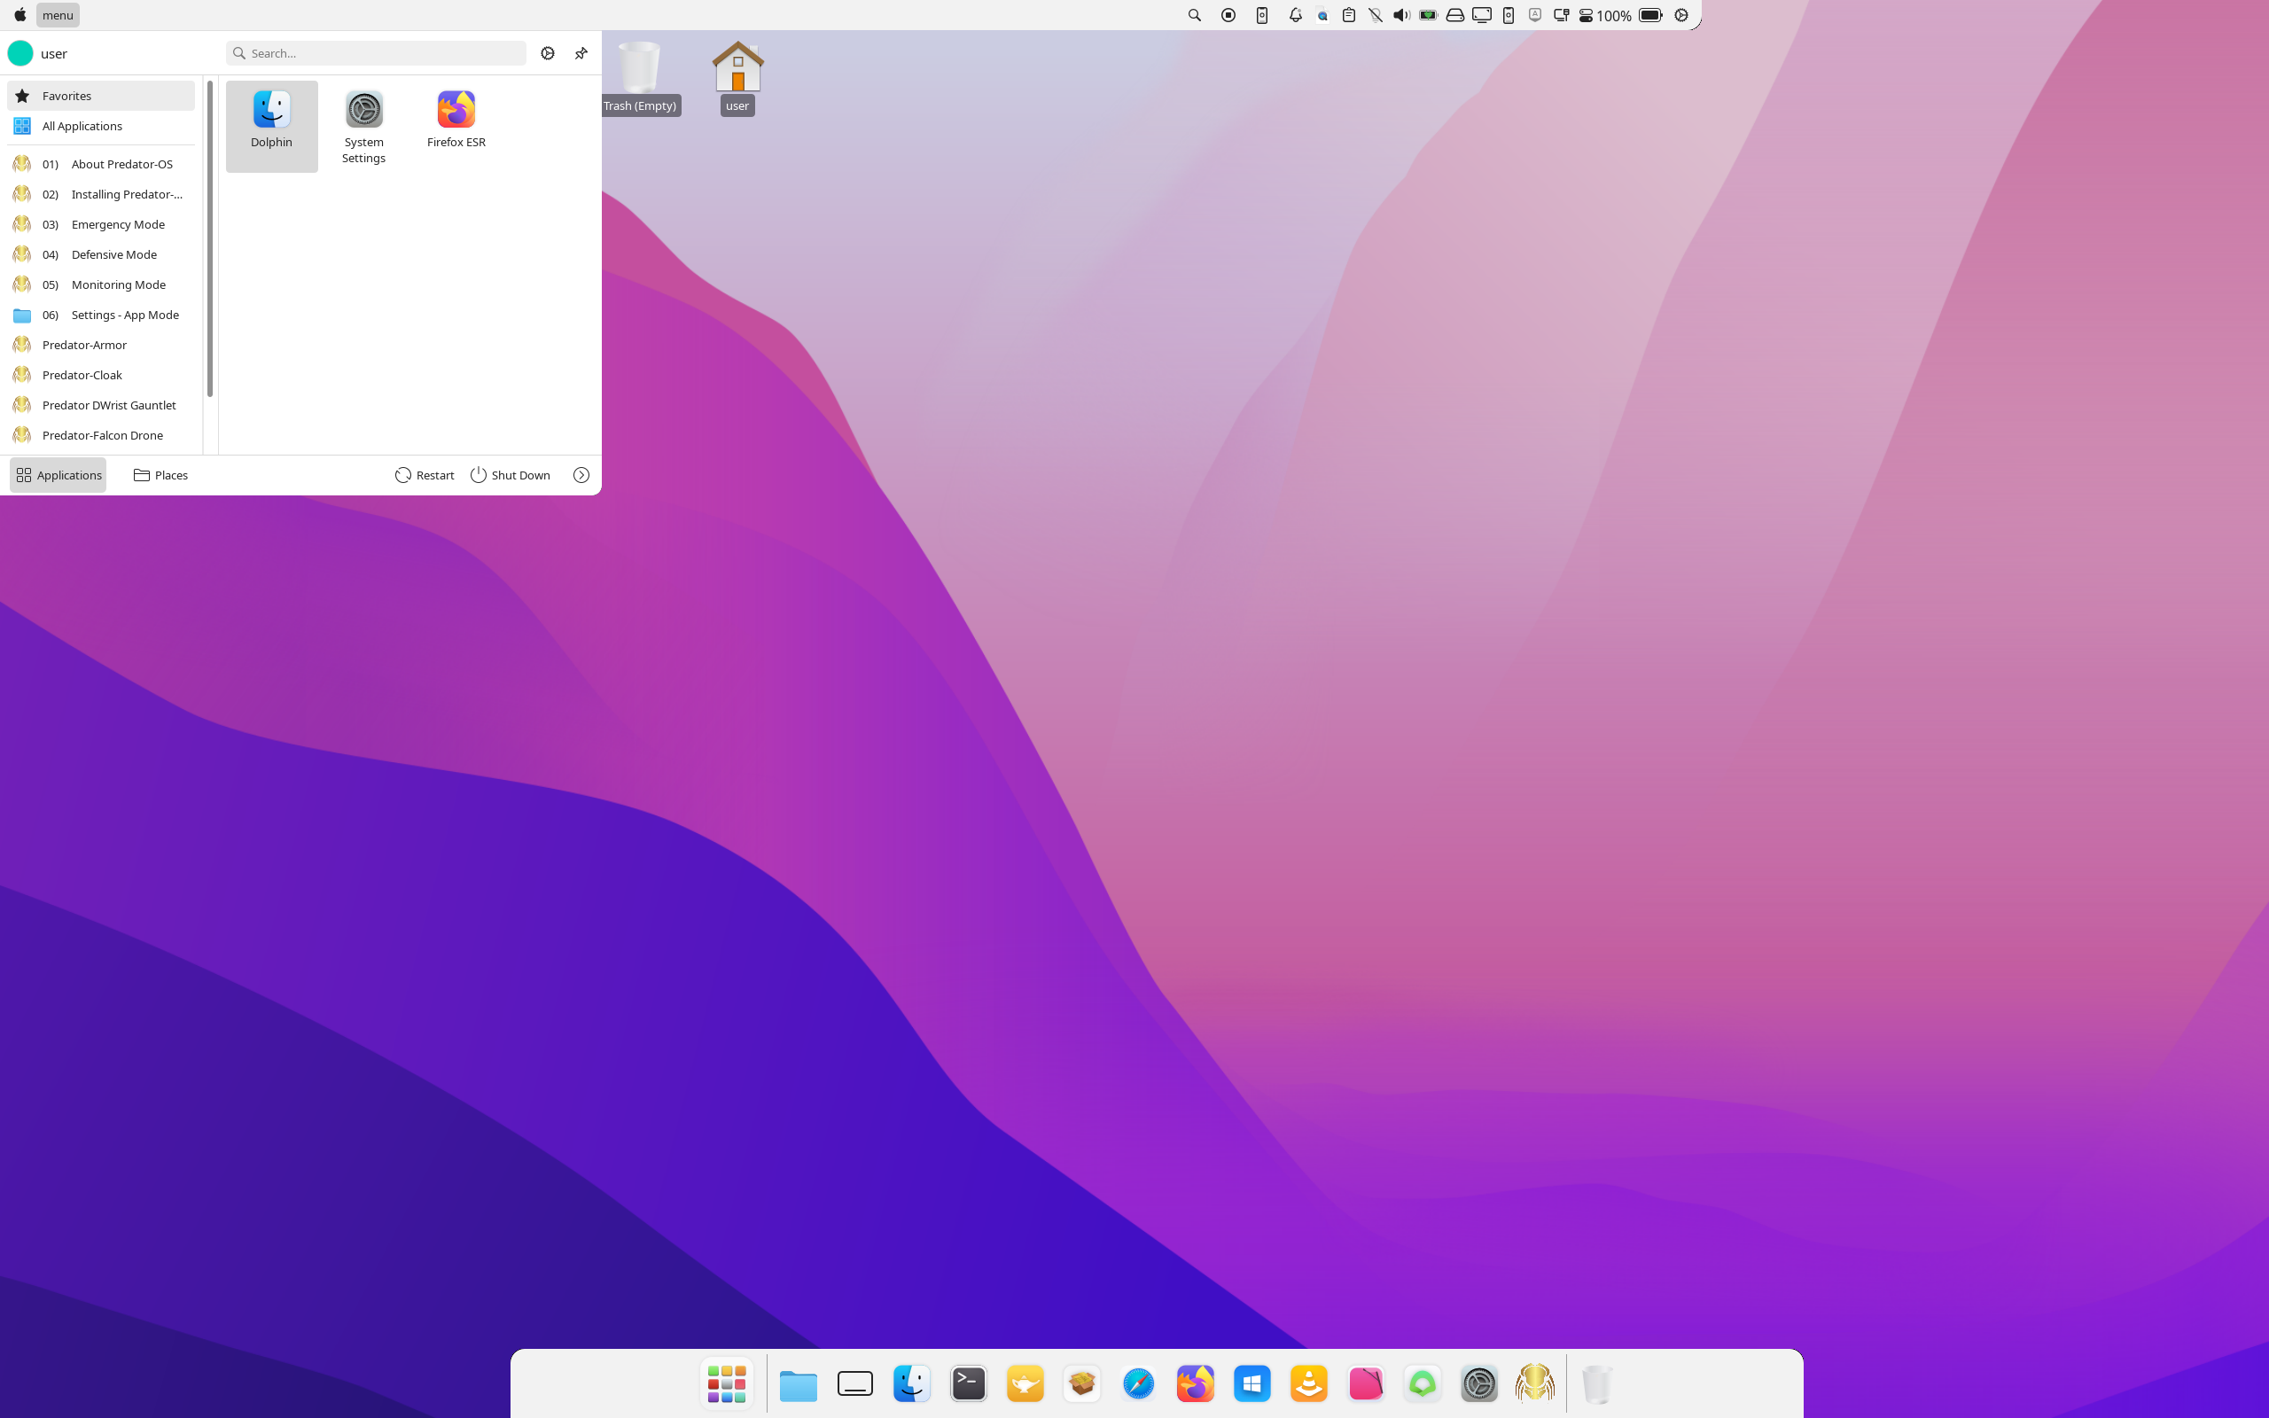The height and width of the screenshot is (1418, 2269).
Task: Open the app grid launcher in dock
Action: [x=727, y=1383]
